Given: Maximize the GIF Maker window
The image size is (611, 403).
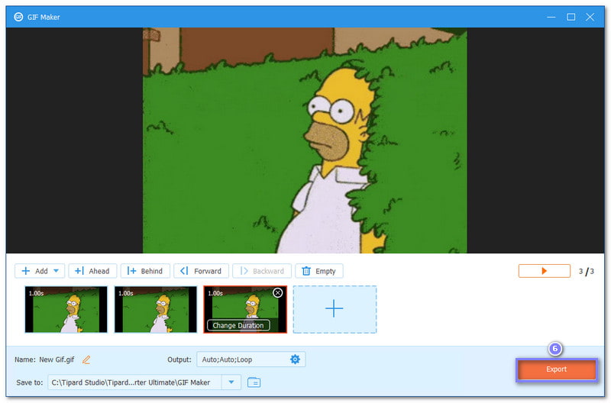Looking at the screenshot, I should coord(571,17).
